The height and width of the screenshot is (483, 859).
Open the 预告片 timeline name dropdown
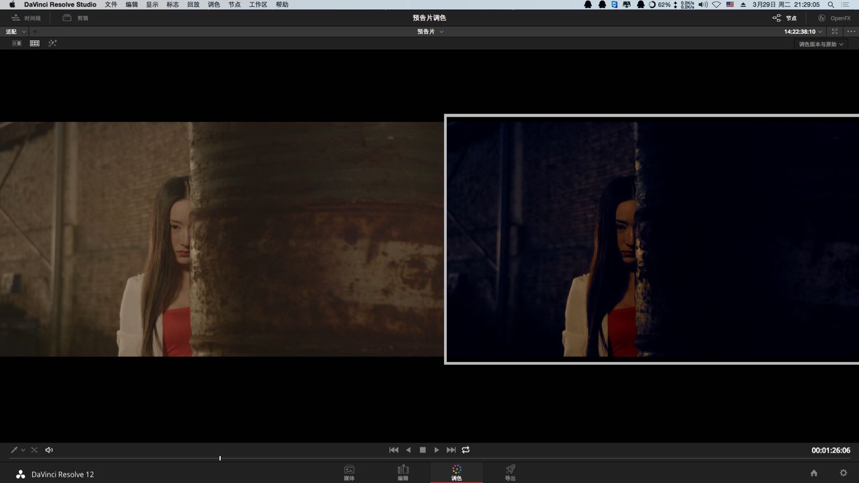tap(430, 32)
